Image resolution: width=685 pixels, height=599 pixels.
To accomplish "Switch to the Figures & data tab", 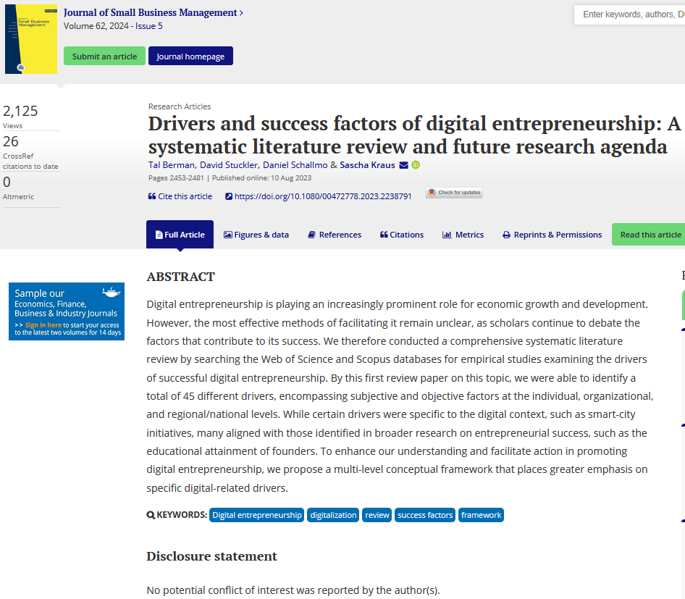I will click(x=256, y=235).
